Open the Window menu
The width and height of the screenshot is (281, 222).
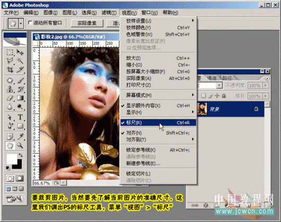coord(150,13)
